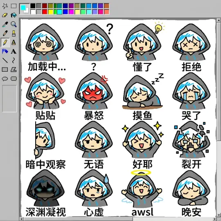Click the hearts 贴贴 sticker
Image resolution: width=221 pixels, height=221 pixels.
click(45, 91)
